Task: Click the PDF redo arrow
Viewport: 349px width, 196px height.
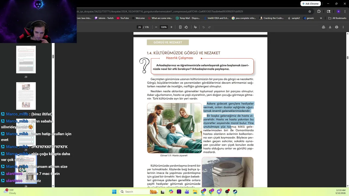Action: (x=209, y=27)
